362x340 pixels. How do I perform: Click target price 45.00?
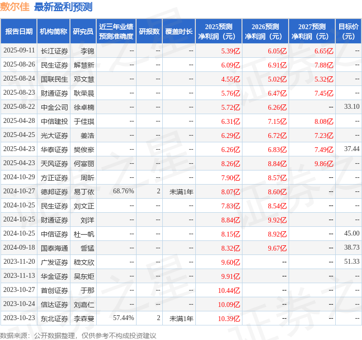(x=352, y=233)
